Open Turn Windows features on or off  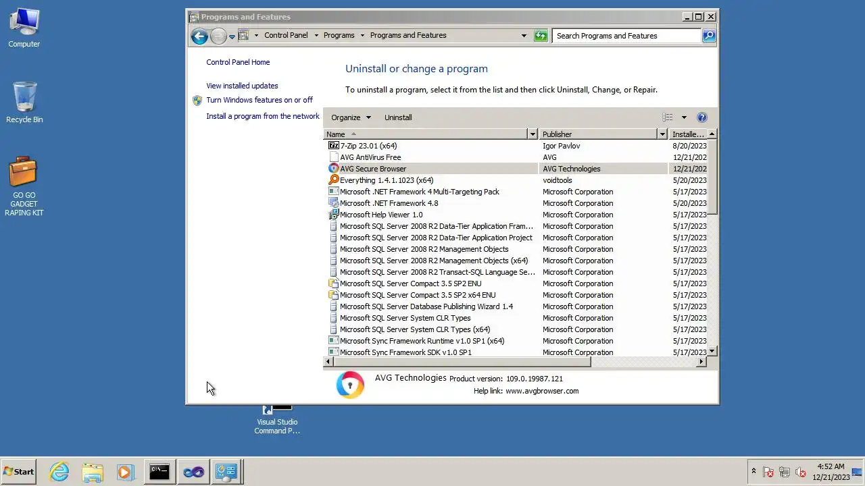click(x=259, y=100)
